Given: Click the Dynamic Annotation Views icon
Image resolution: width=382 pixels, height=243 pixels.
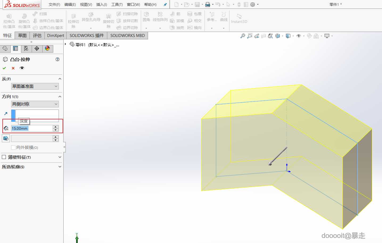Looking at the screenshot, I should point(270,36).
